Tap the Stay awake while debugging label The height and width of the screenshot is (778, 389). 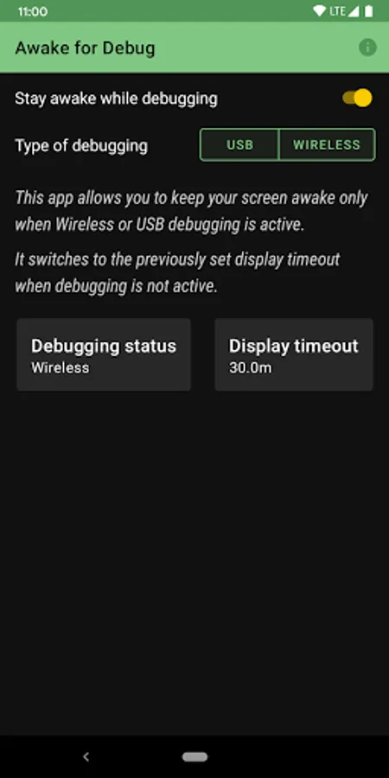tap(116, 99)
